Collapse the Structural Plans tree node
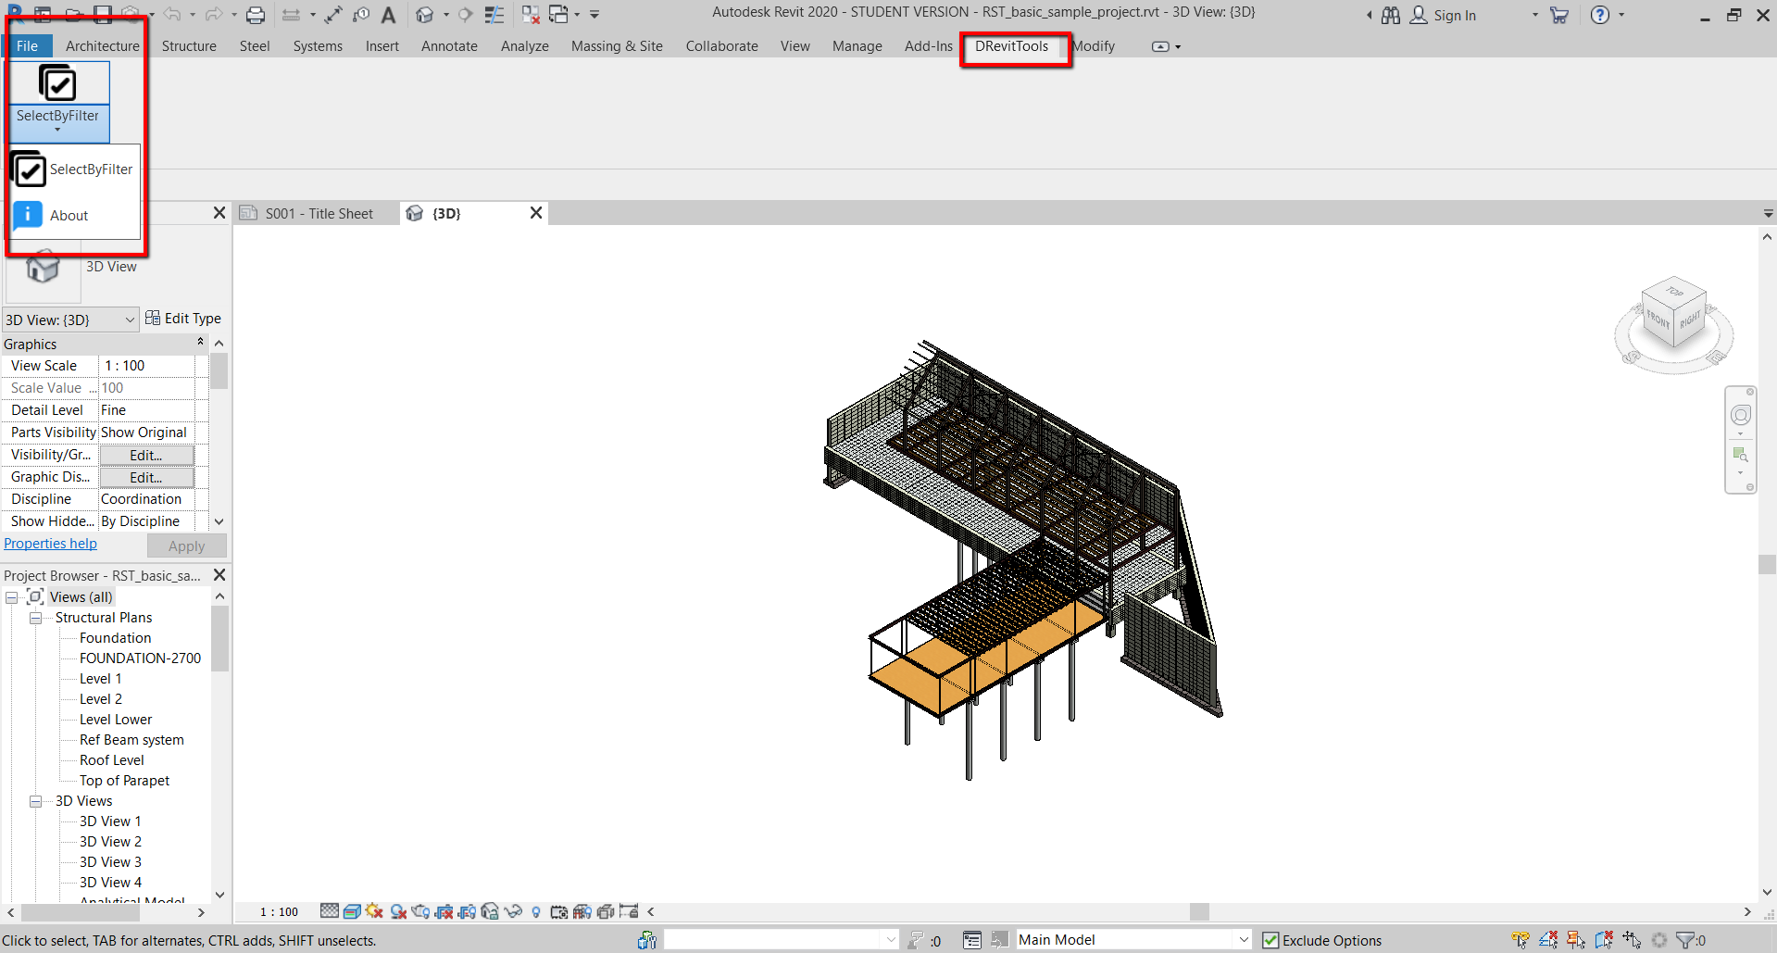Image resolution: width=1777 pixels, height=953 pixels. 35,618
